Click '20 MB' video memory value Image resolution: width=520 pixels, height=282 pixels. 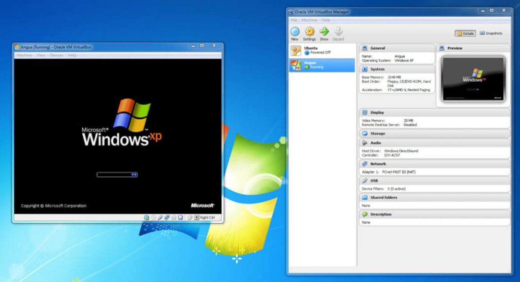click(409, 121)
